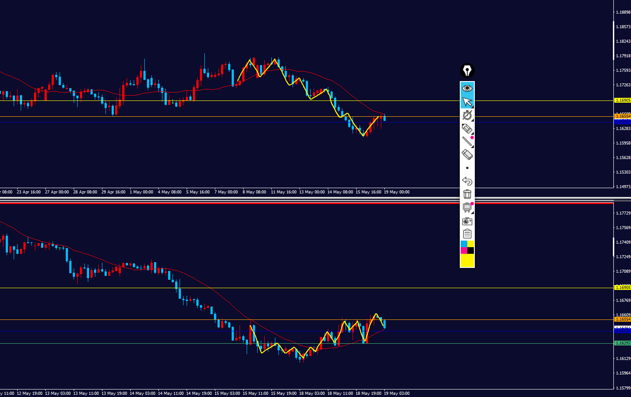Select the crossed-out stopwatch tool
The height and width of the screenshot is (397, 631).
[467, 115]
